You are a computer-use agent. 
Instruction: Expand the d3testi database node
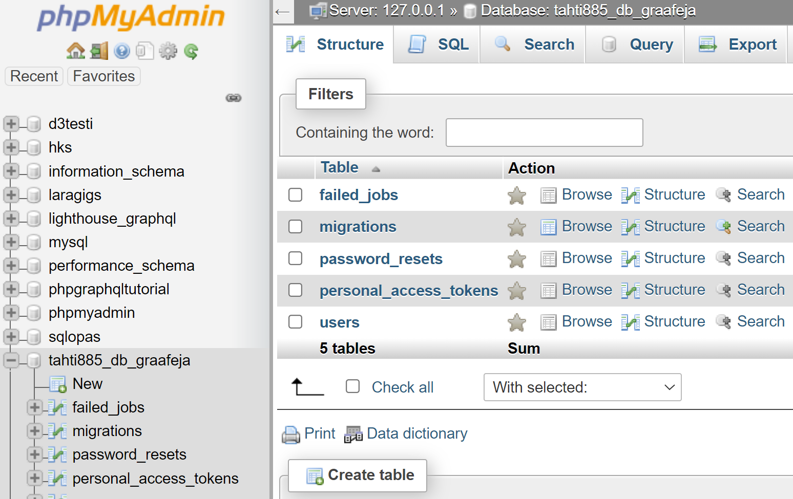click(11, 124)
